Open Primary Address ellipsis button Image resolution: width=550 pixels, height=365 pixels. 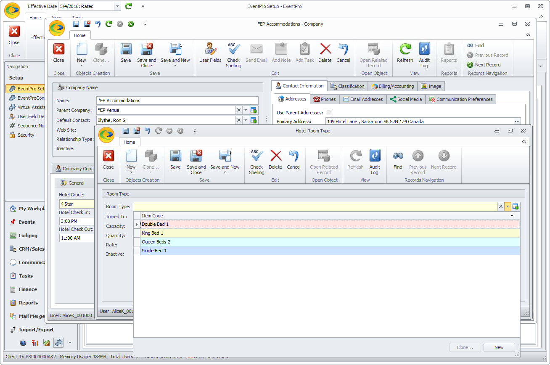(517, 122)
